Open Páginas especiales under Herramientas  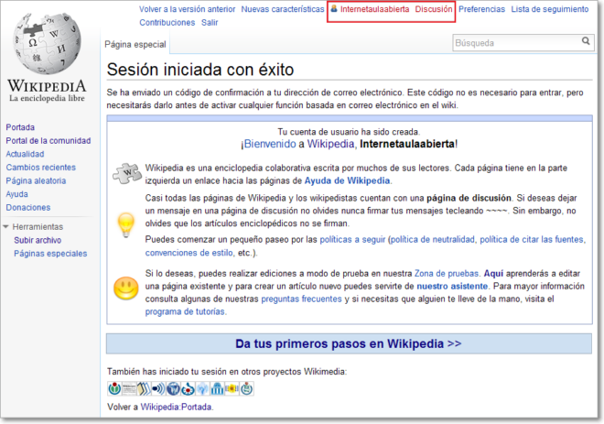50,254
